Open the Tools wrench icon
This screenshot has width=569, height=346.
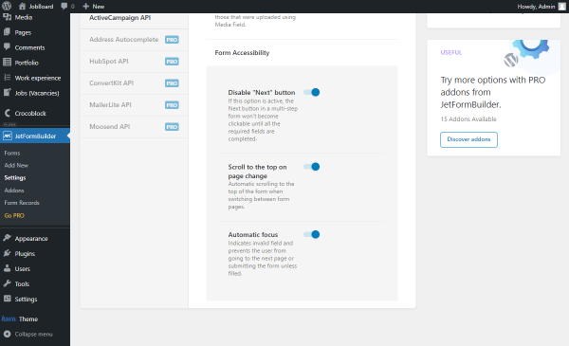7,283
